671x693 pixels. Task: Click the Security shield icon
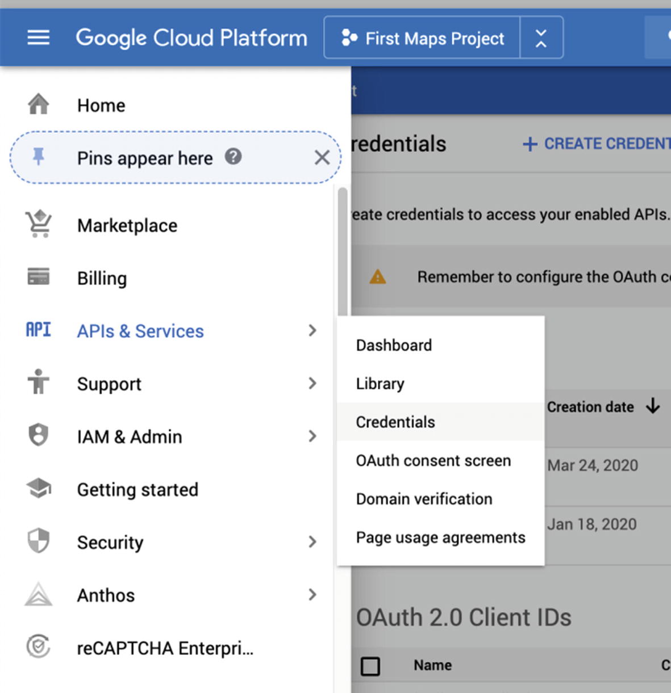39,541
